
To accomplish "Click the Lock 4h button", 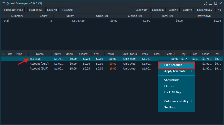I will pyautogui.click(x=187, y=10).
